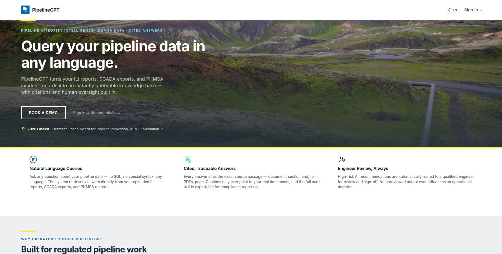Click the paragraph starting 'Ask any question'

pos(96,182)
